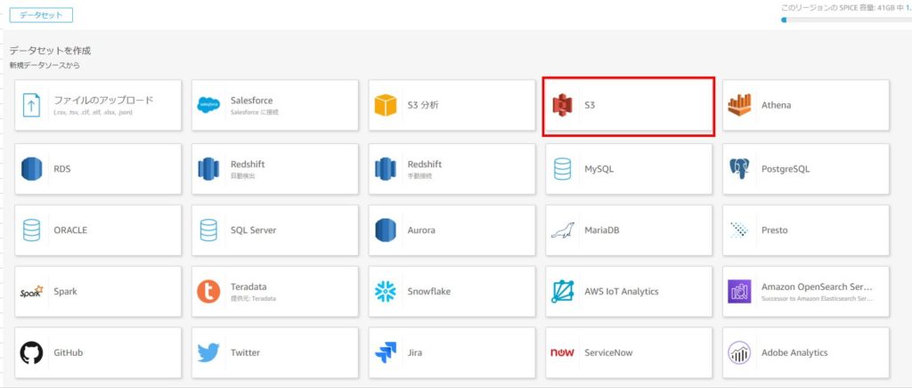
Task: Click the GitHub octocat icon
Action: coord(31,352)
